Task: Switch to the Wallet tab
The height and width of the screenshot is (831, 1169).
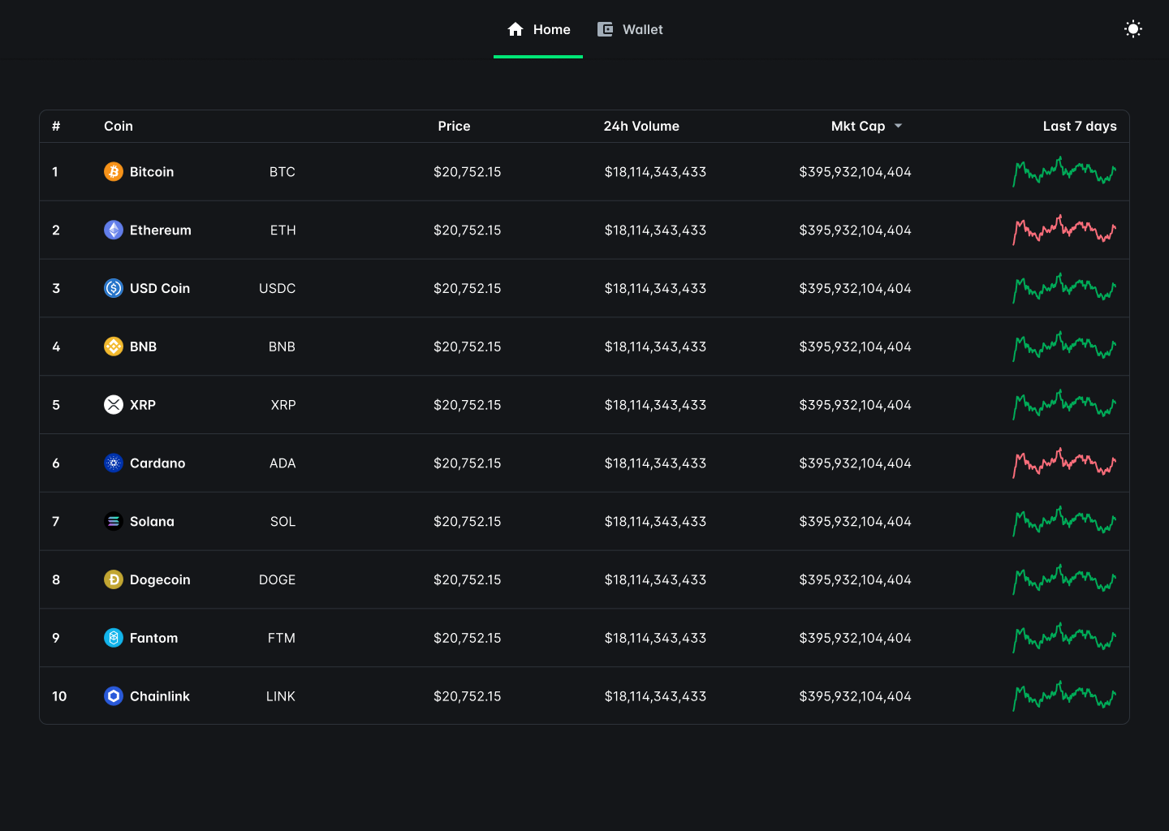Action: [630, 29]
